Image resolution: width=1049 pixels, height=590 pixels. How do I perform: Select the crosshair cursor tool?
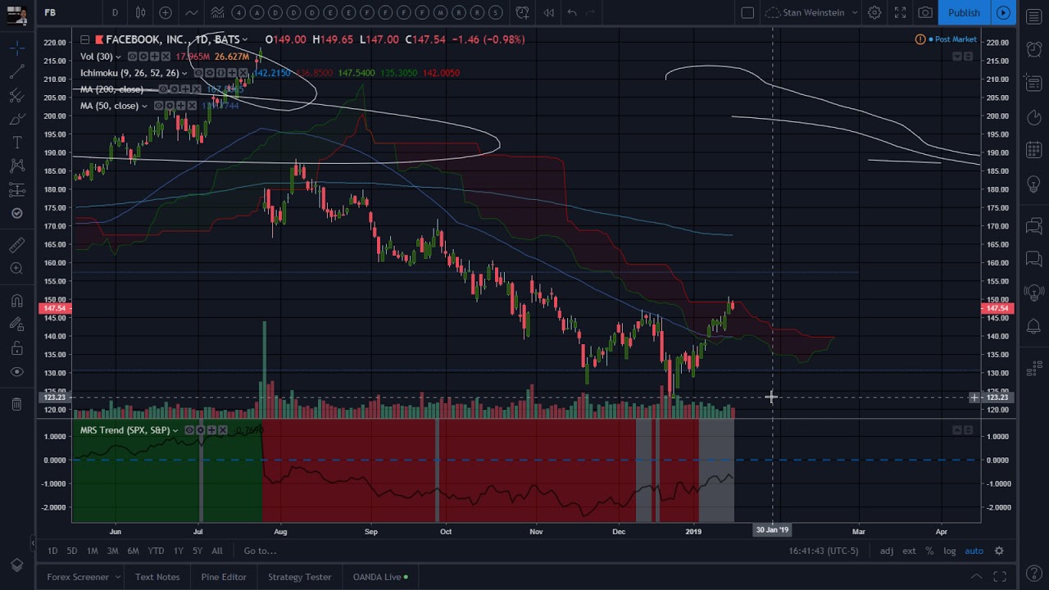[x=16, y=48]
